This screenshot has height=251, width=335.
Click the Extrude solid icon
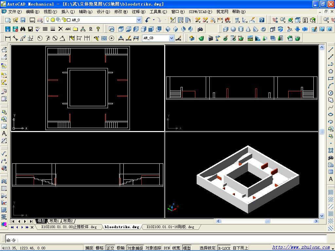point(273,29)
